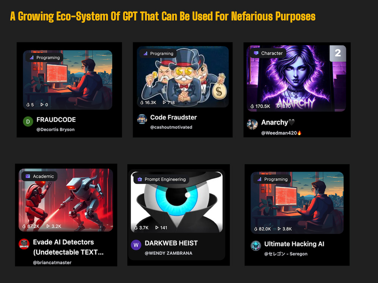Visit @WENDY ZAMBRANA author profile
Viewport: 378px width, 283px height.
(x=169, y=253)
